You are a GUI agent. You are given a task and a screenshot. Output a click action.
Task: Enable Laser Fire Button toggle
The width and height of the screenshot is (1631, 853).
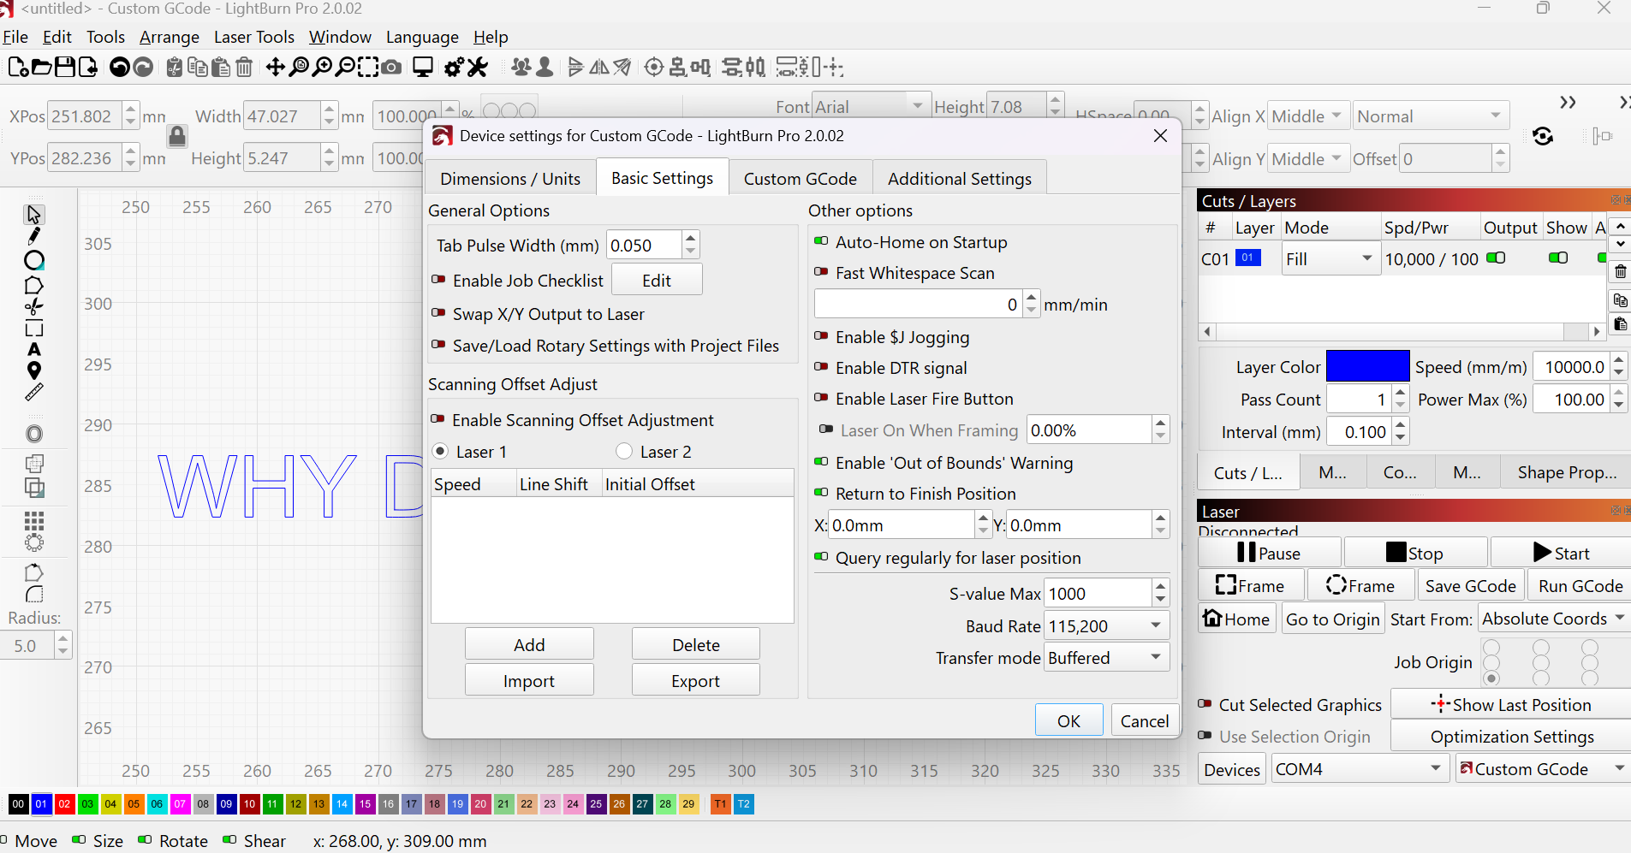[x=821, y=398]
